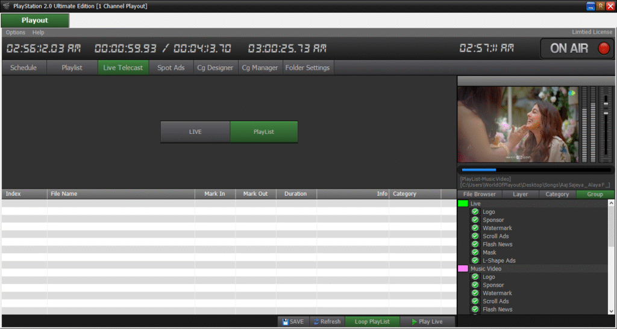Image resolution: width=617 pixels, height=329 pixels.
Task: Click the green check icon beside Live Watermark
Action: click(x=475, y=228)
